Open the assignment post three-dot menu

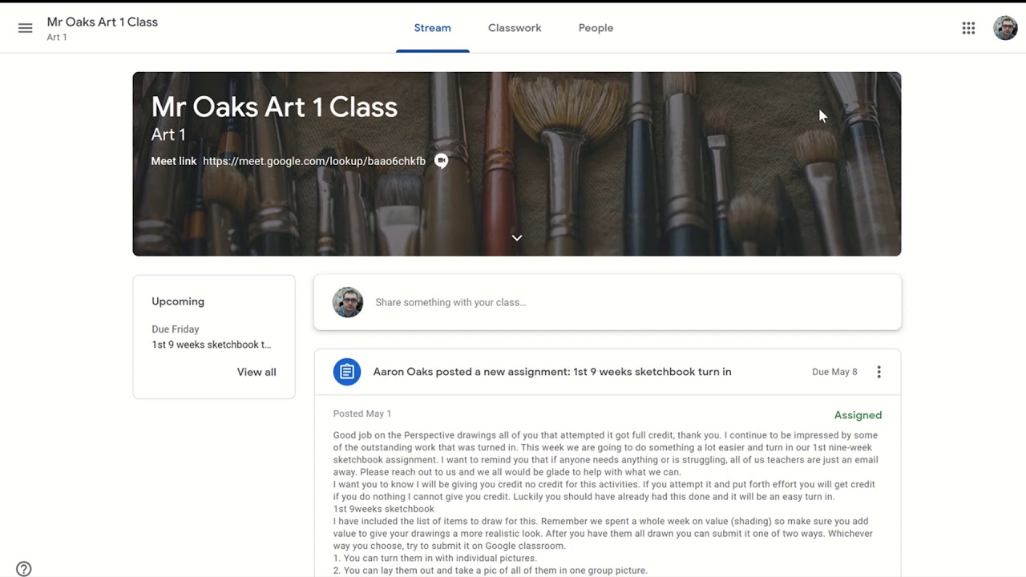click(879, 372)
